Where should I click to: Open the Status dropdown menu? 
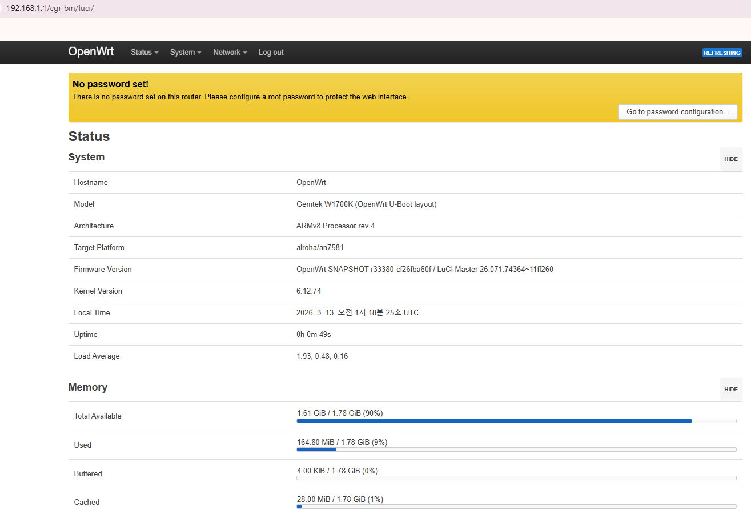144,52
